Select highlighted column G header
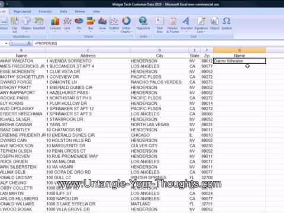The height and width of the screenshot is (213, 284). (x=240, y=50)
